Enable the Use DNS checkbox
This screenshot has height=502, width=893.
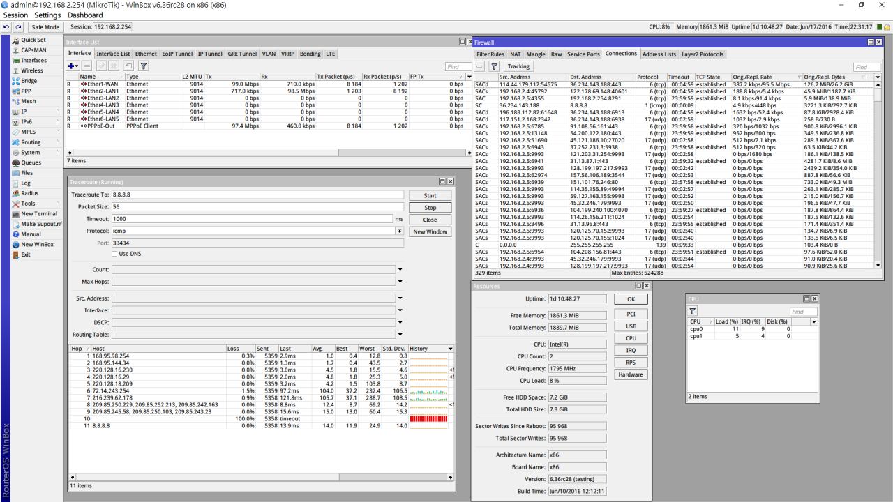pos(115,254)
